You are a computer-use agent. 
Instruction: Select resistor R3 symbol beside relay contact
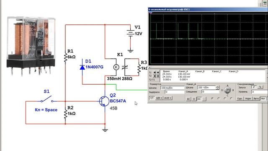(139, 68)
